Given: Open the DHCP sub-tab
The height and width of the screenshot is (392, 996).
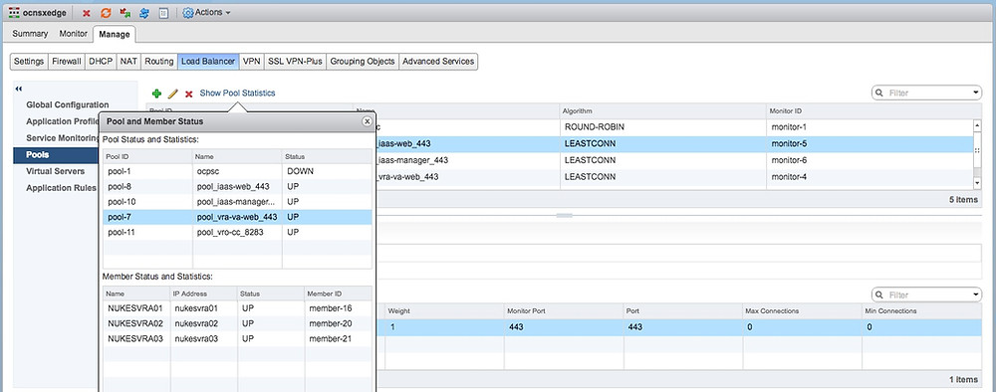Looking at the screenshot, I should [x=101, y=62].
